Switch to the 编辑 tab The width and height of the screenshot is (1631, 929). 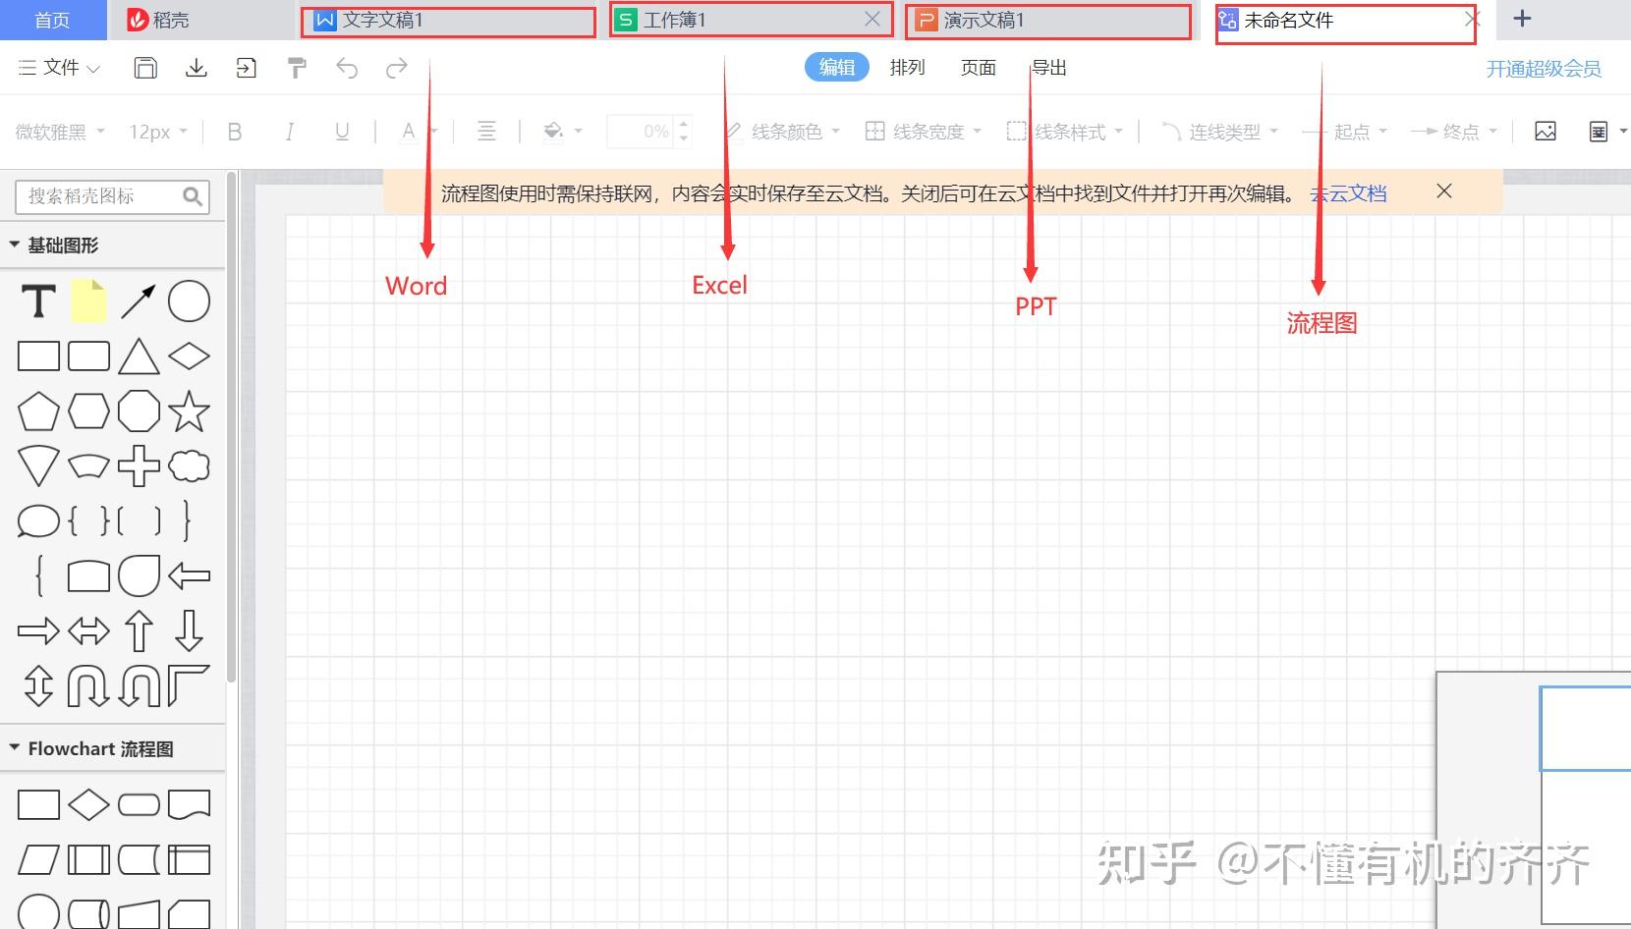pyautogui.click(x=837, y=67)
